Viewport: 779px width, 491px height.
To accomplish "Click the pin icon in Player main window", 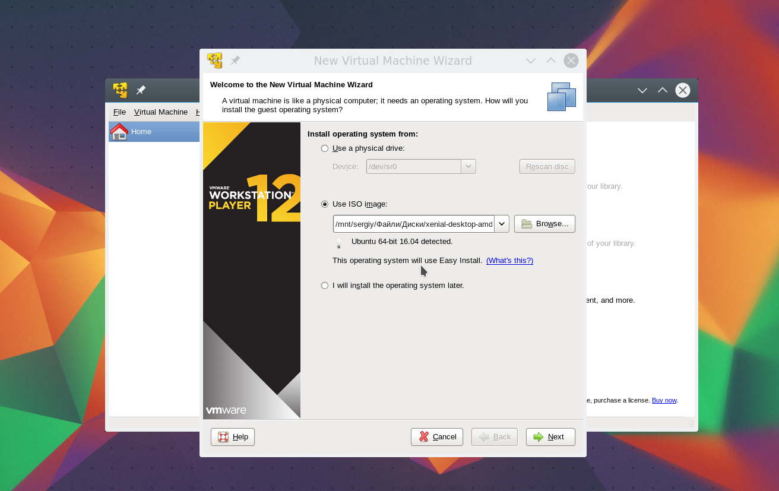I will point(141,90).
